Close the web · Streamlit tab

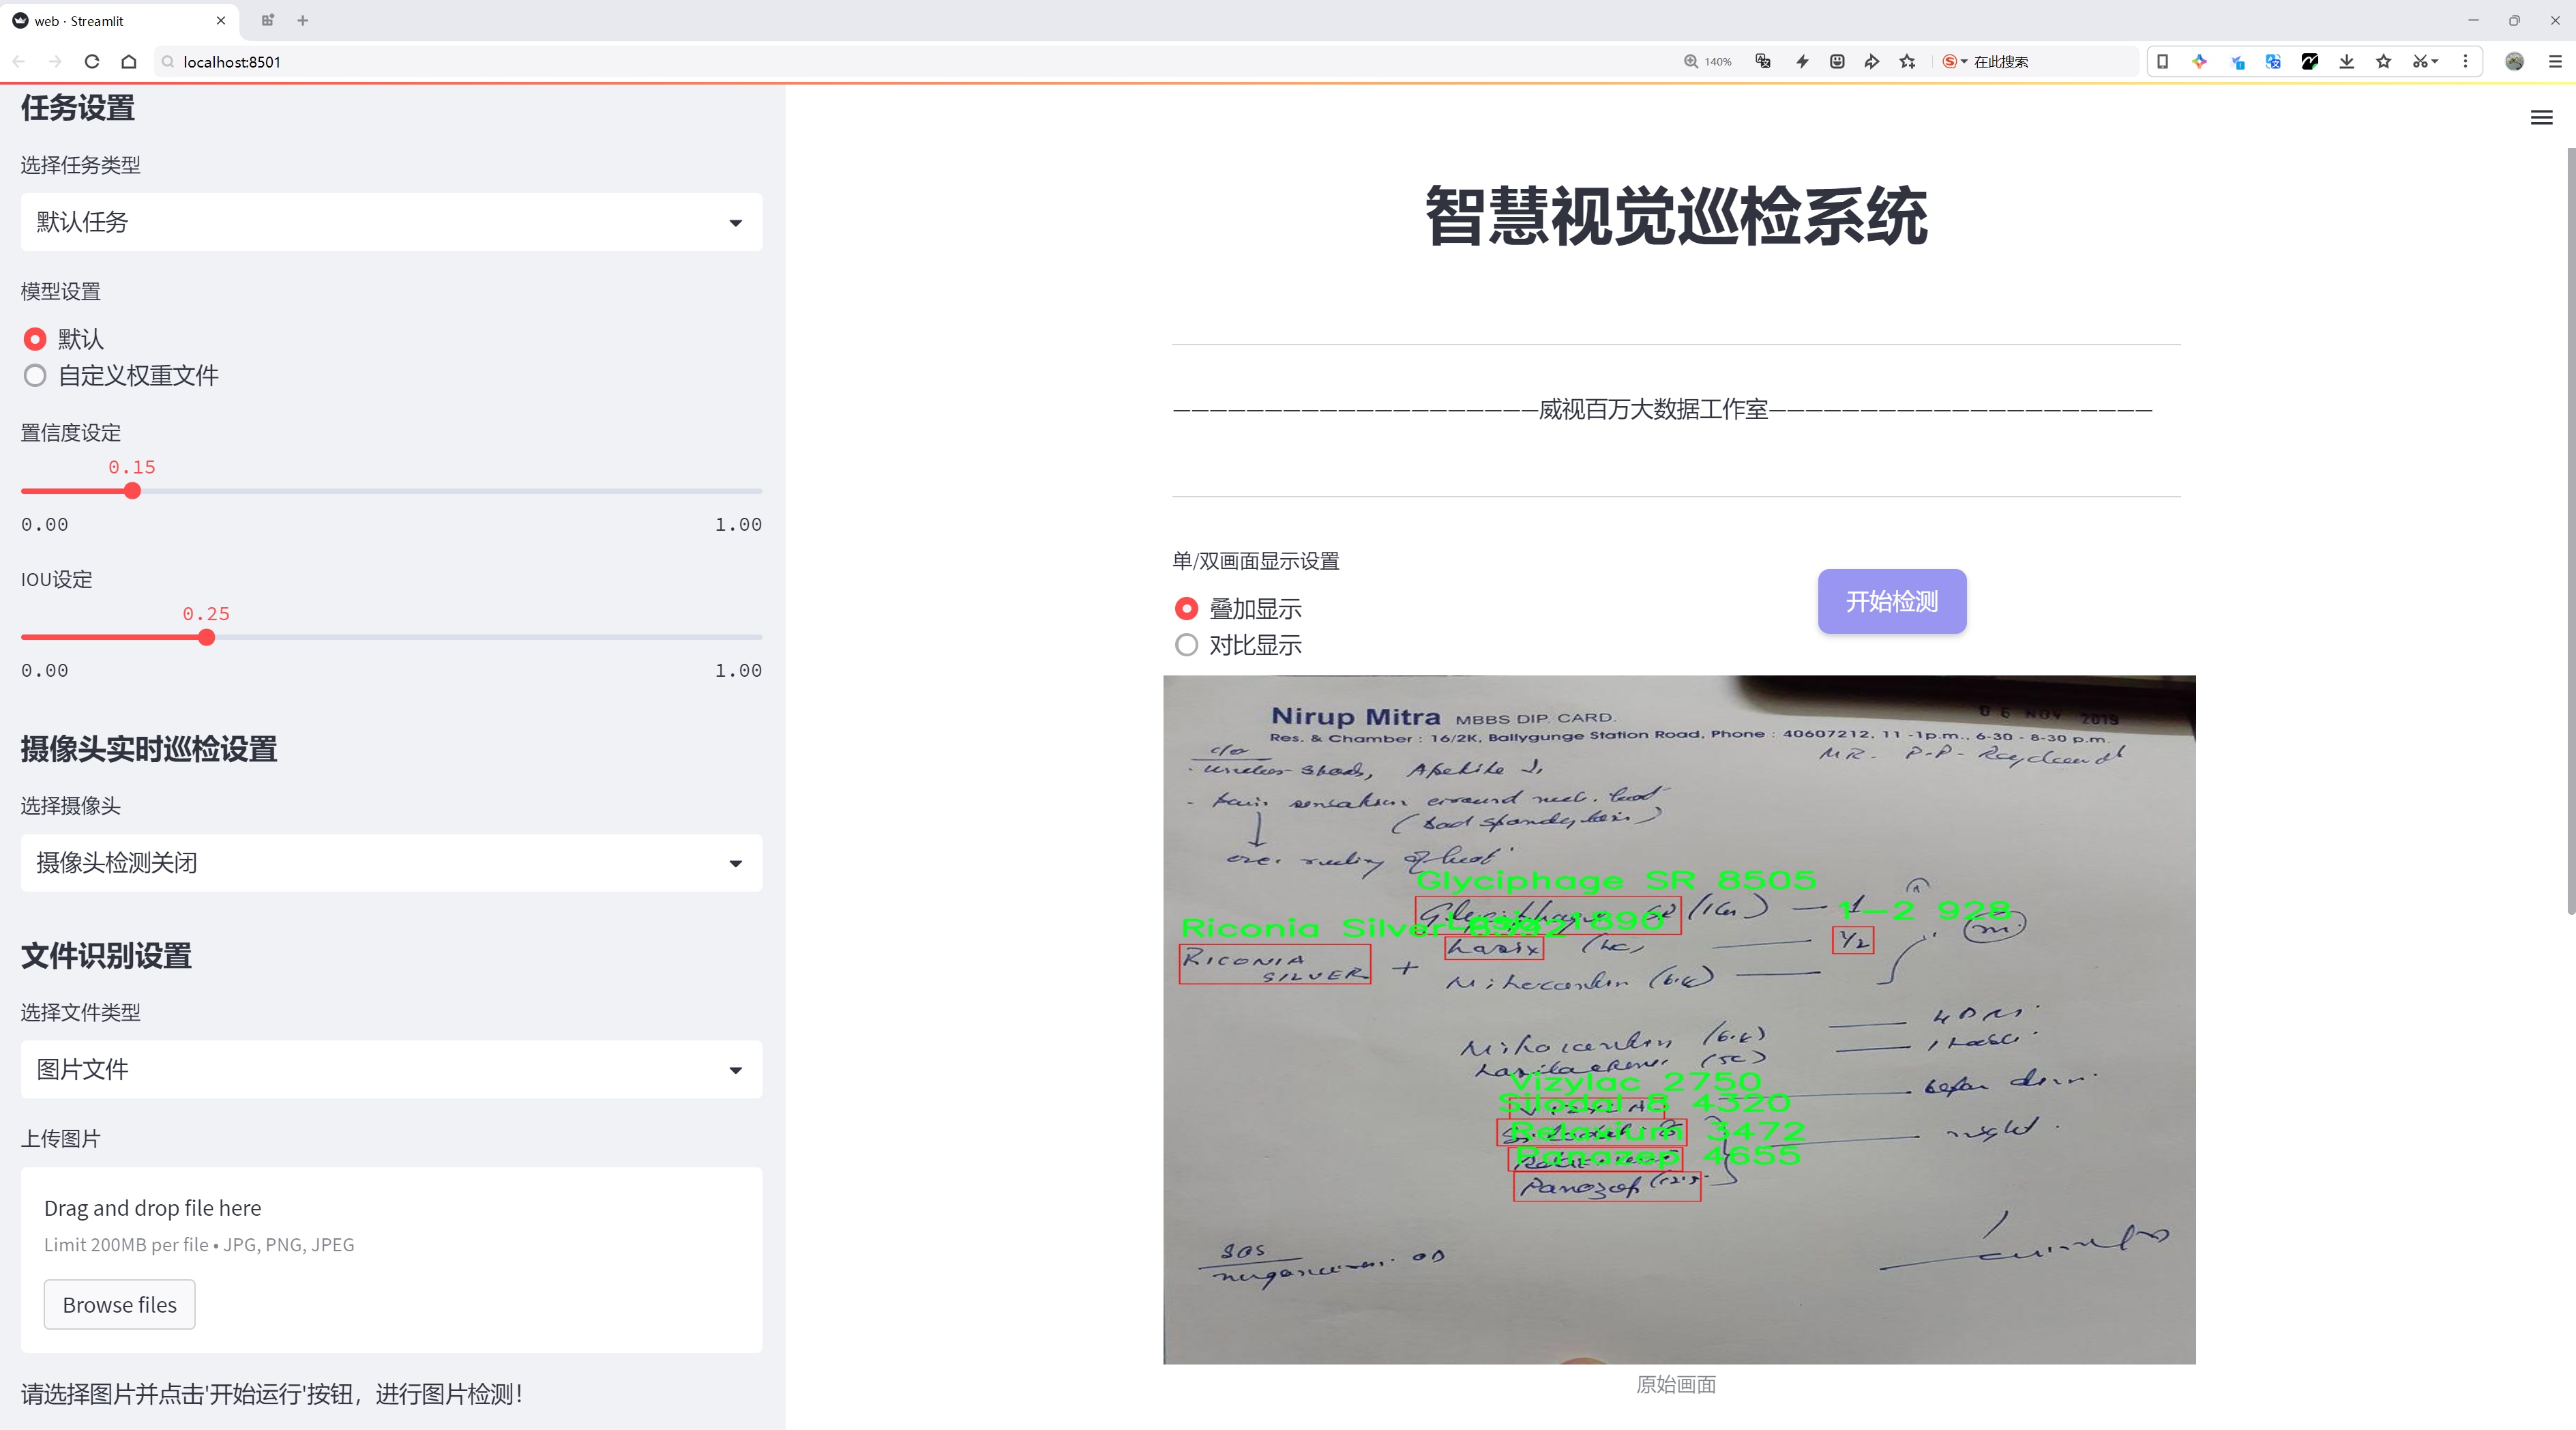coord(221,20)
